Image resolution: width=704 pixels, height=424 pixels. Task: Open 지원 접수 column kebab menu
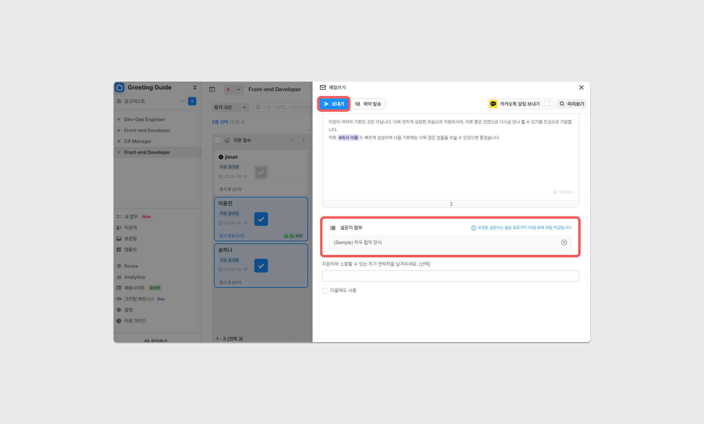click(x=303, y=140)
